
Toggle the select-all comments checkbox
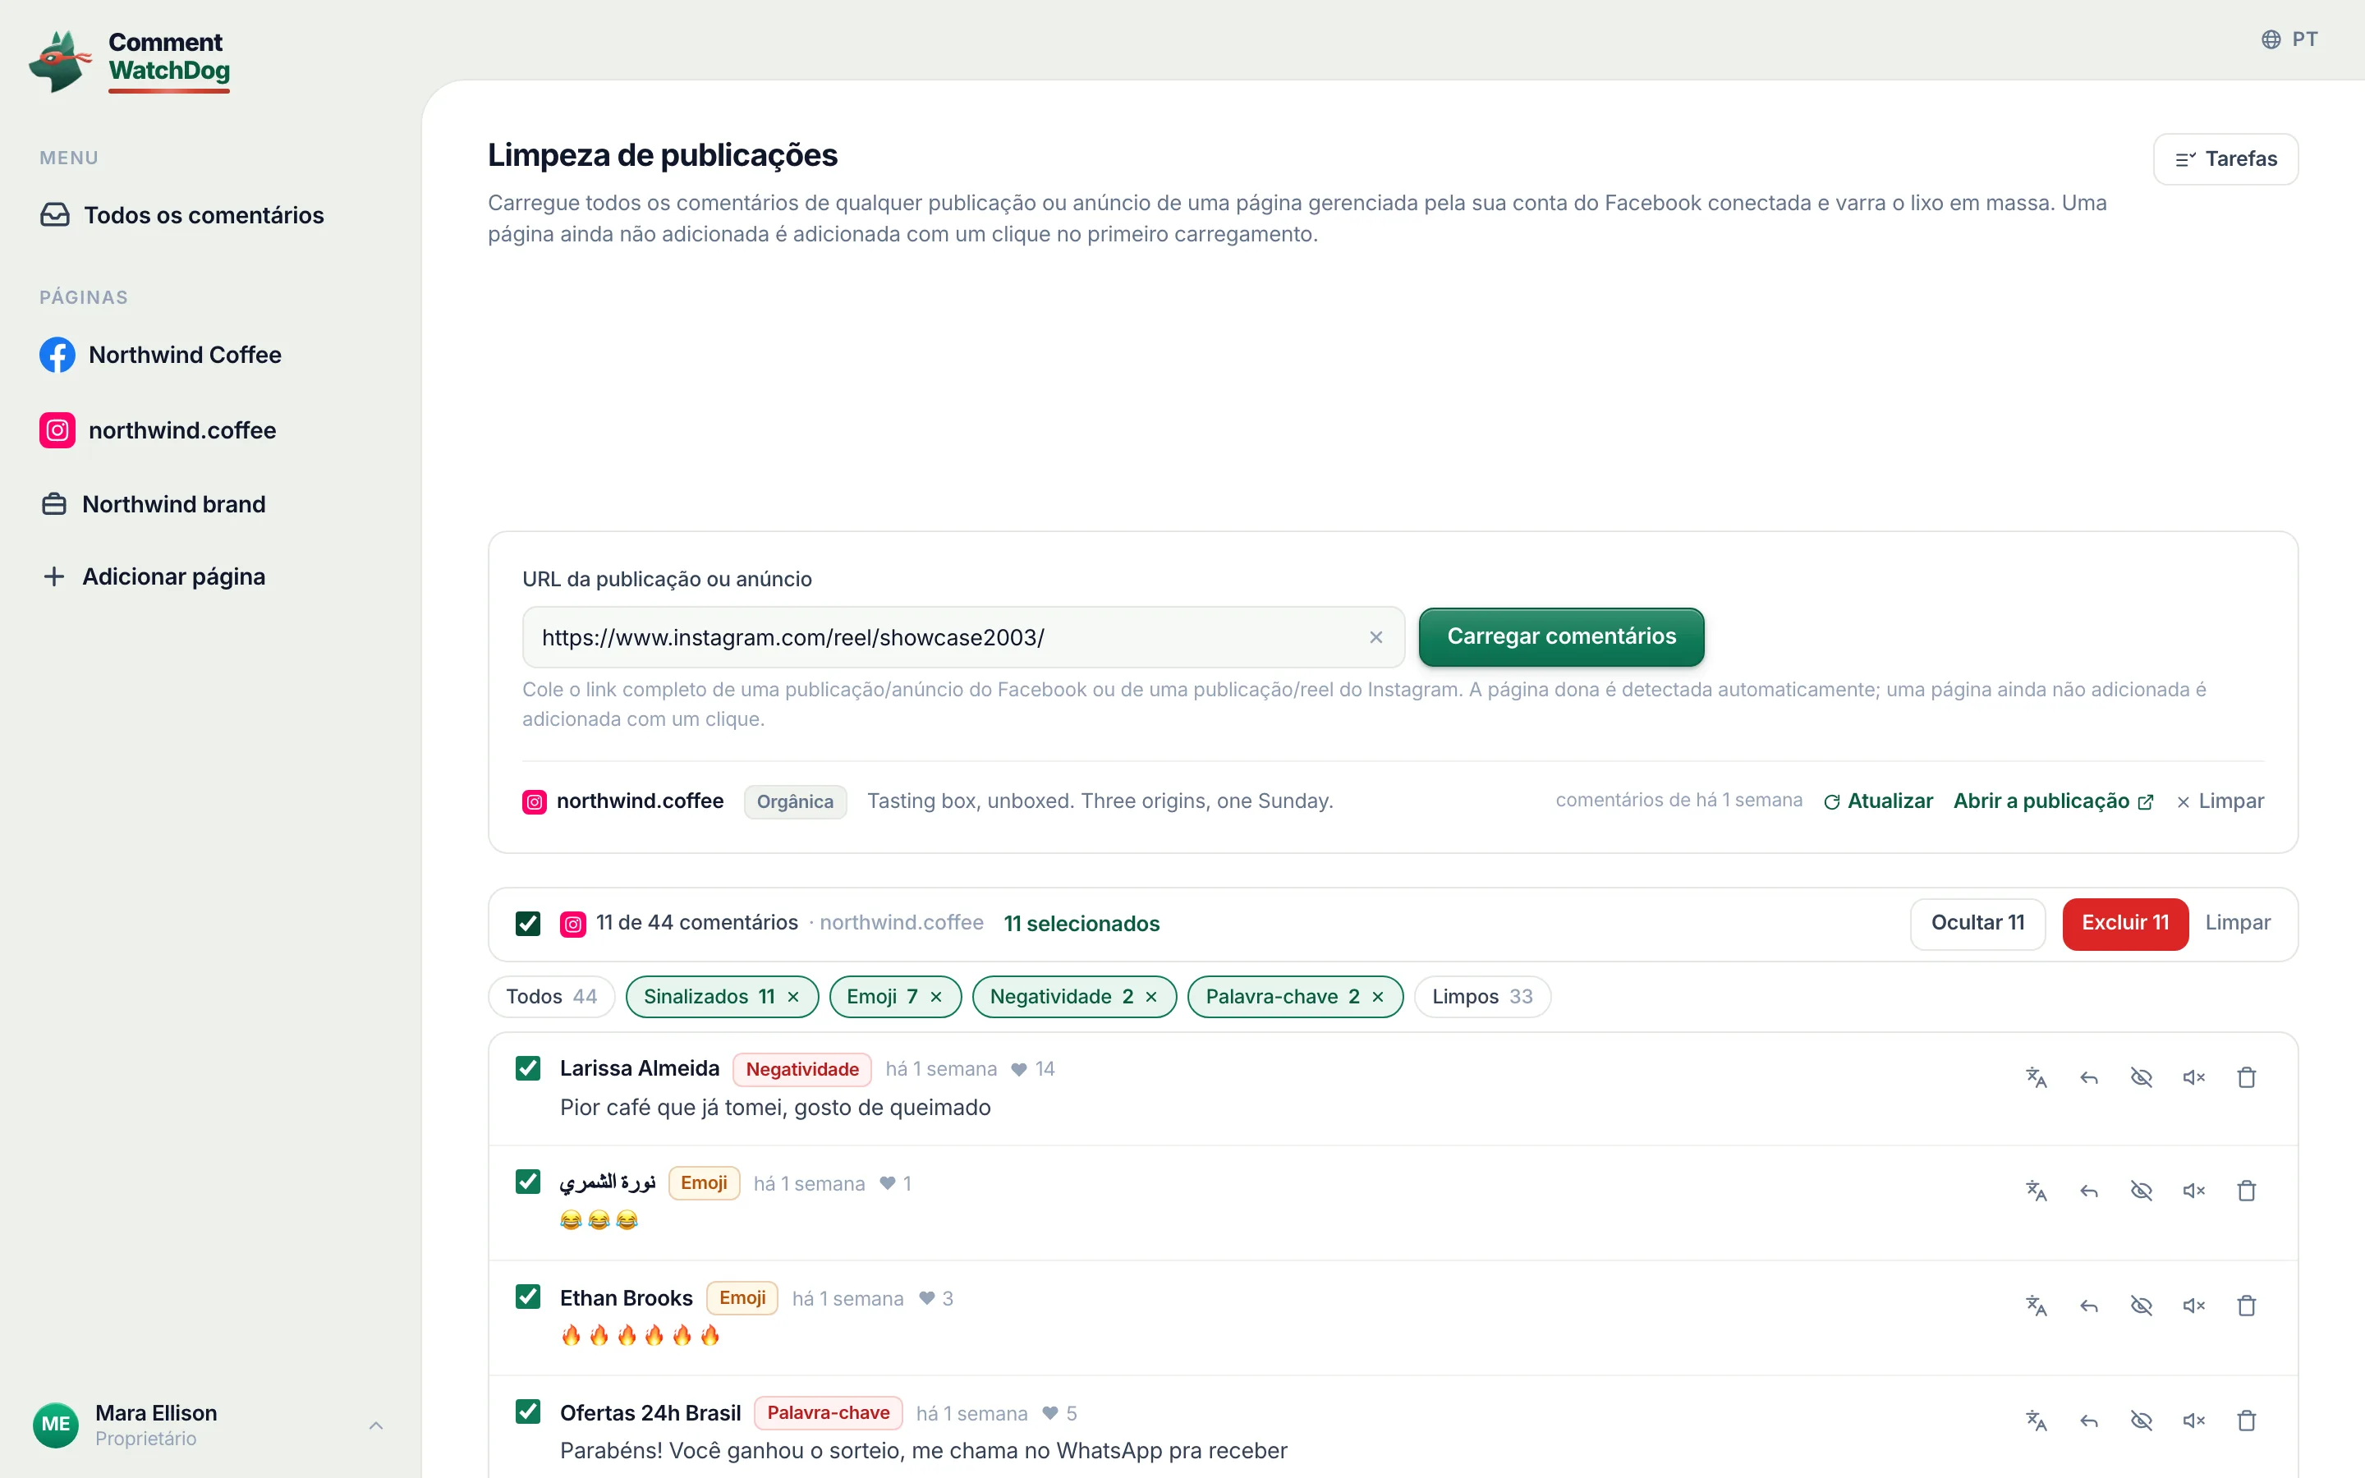tap(528, 924)
